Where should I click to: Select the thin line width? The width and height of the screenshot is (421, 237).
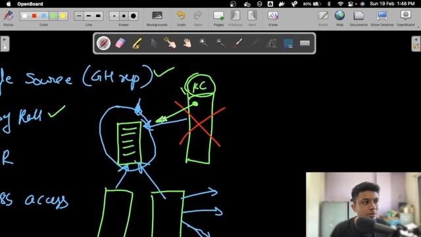click(79, 16)
